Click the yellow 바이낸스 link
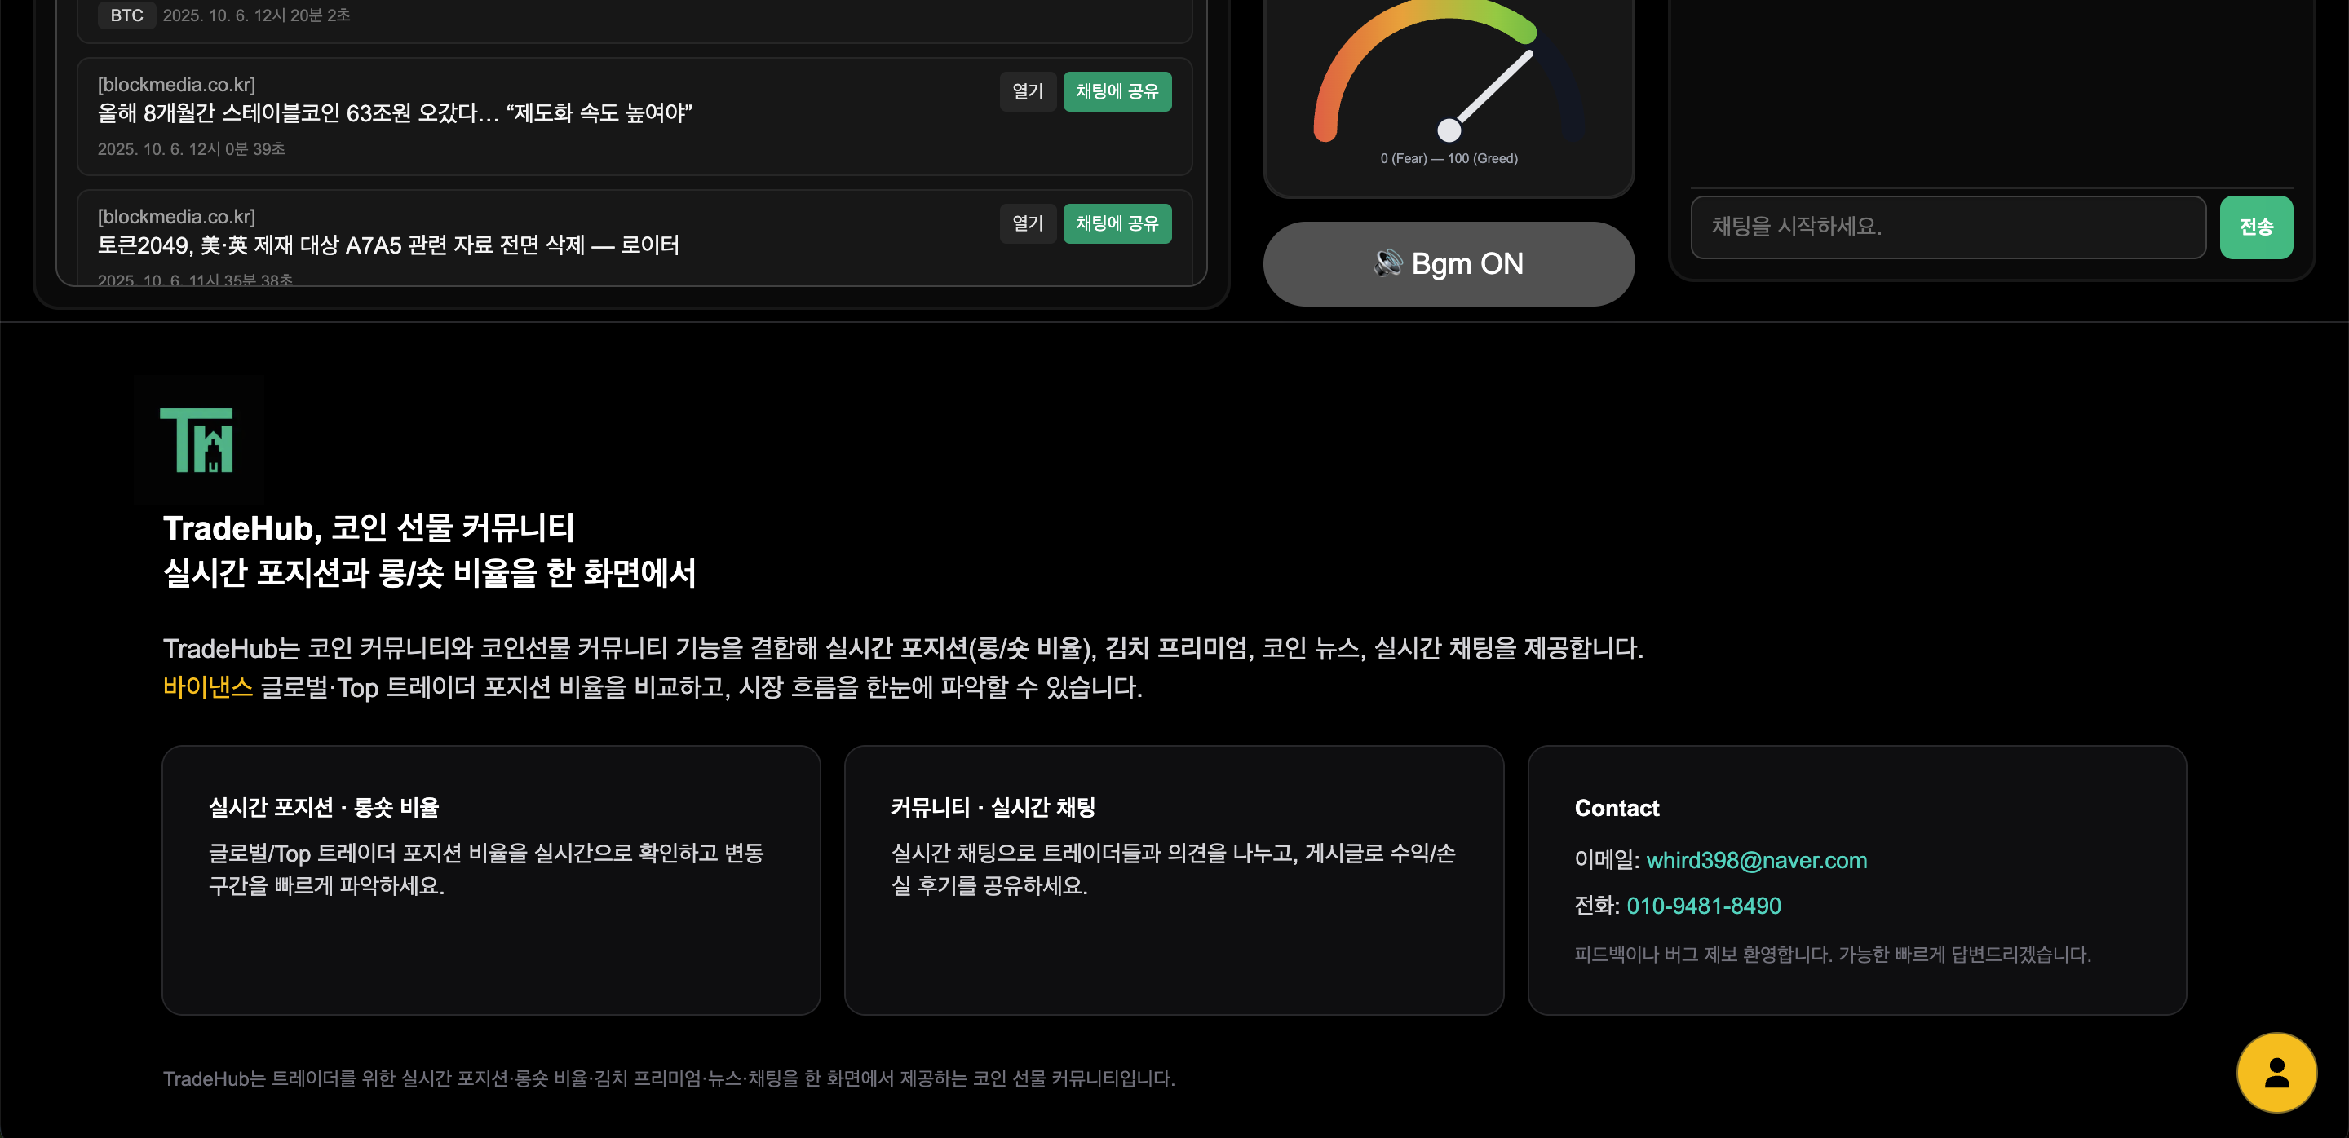 207,686
